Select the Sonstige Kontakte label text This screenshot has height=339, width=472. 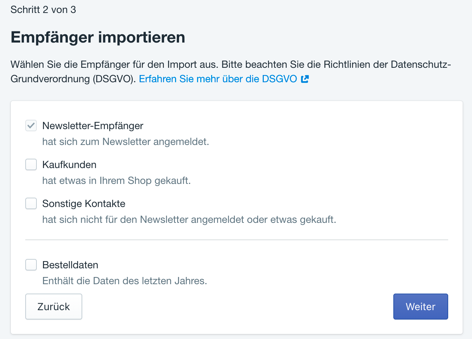(x=84, y=204)
